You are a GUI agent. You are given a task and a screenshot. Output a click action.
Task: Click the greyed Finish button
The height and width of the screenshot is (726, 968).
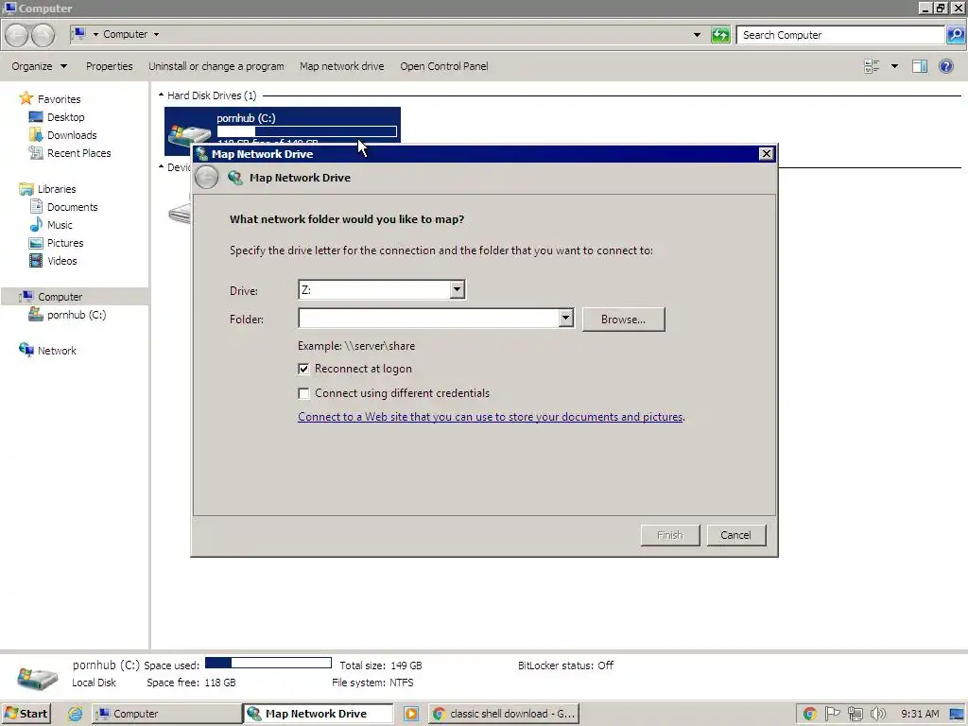point(670,535)
